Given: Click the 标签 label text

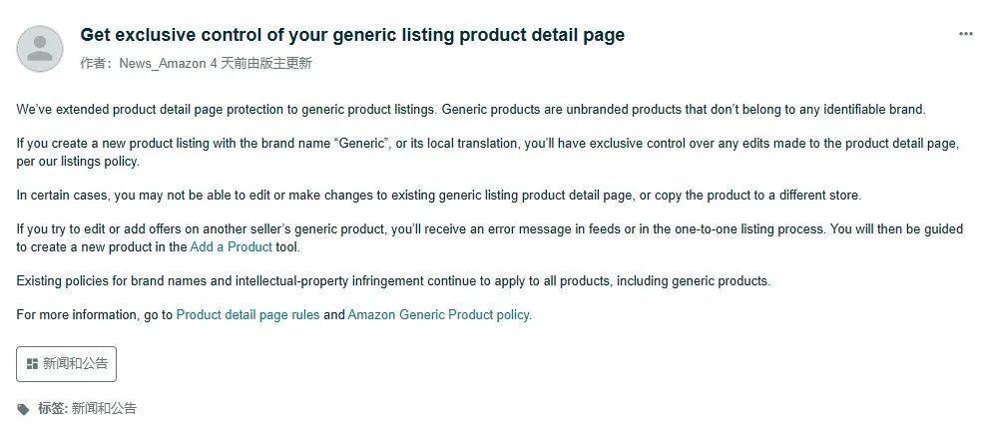Looking at the screenshot, I should 52,409.
